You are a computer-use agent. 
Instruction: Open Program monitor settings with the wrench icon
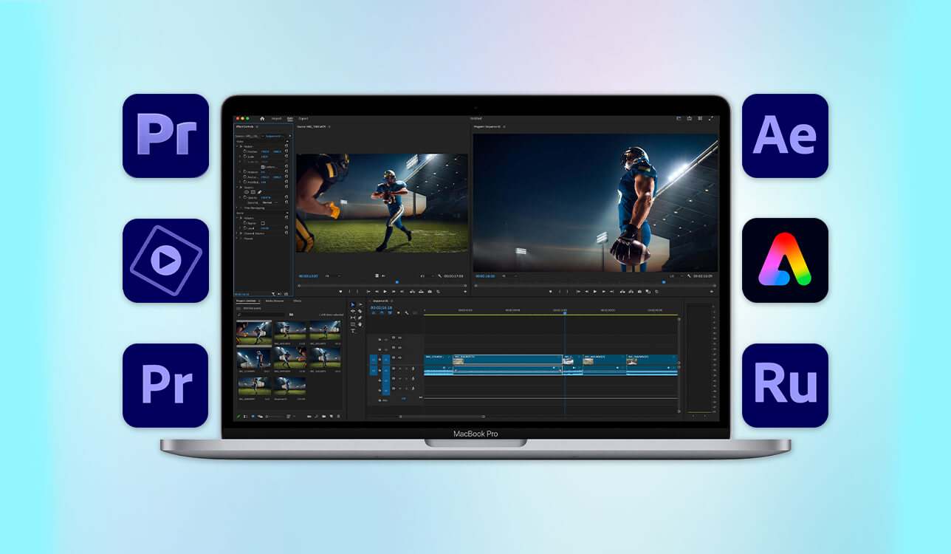pyautogui.click(x=689, y=276)
